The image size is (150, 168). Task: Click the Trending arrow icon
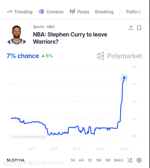click(9, 12)
